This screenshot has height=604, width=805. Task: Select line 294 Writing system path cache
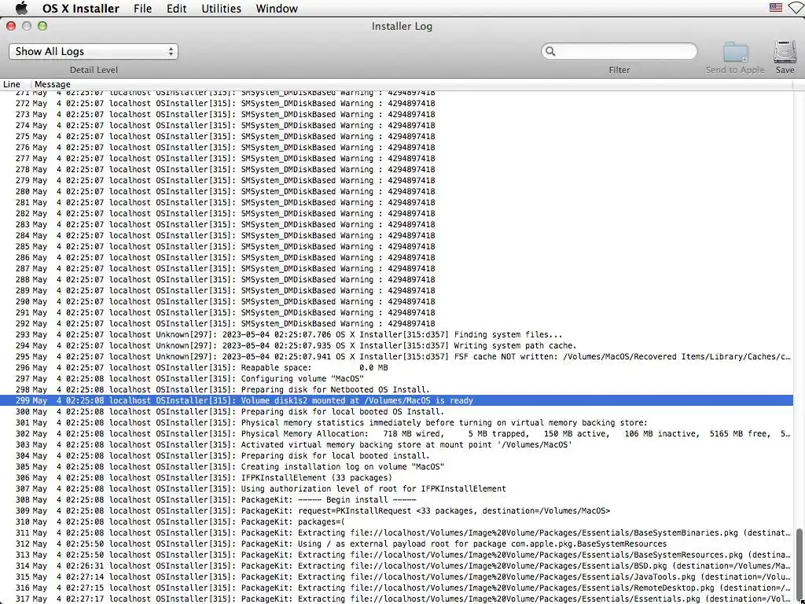pyautogui.click(x=396, y=346)
